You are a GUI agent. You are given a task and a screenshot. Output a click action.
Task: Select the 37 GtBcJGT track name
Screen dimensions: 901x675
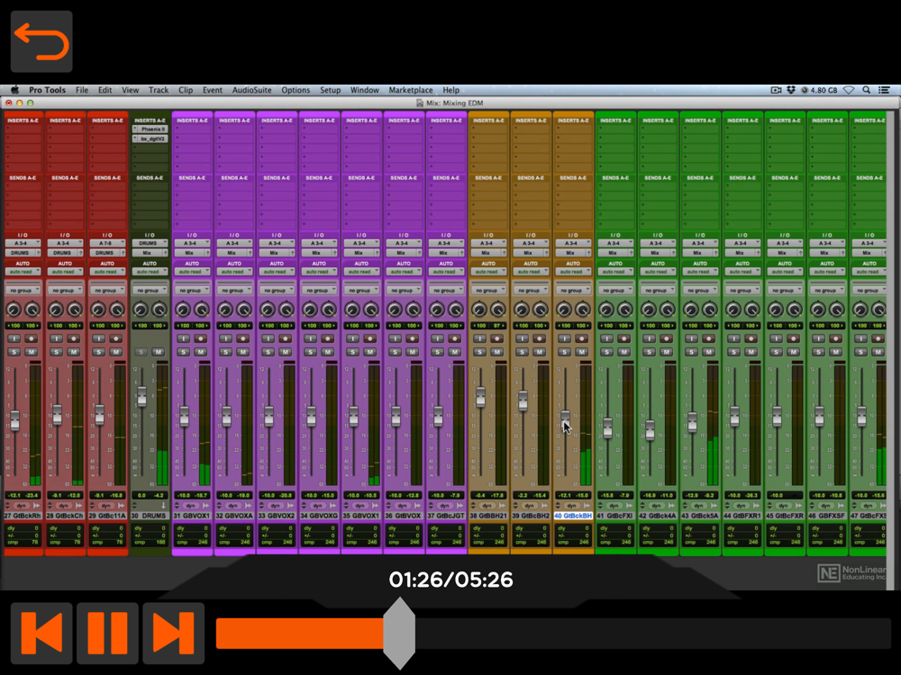pos(446,516)
